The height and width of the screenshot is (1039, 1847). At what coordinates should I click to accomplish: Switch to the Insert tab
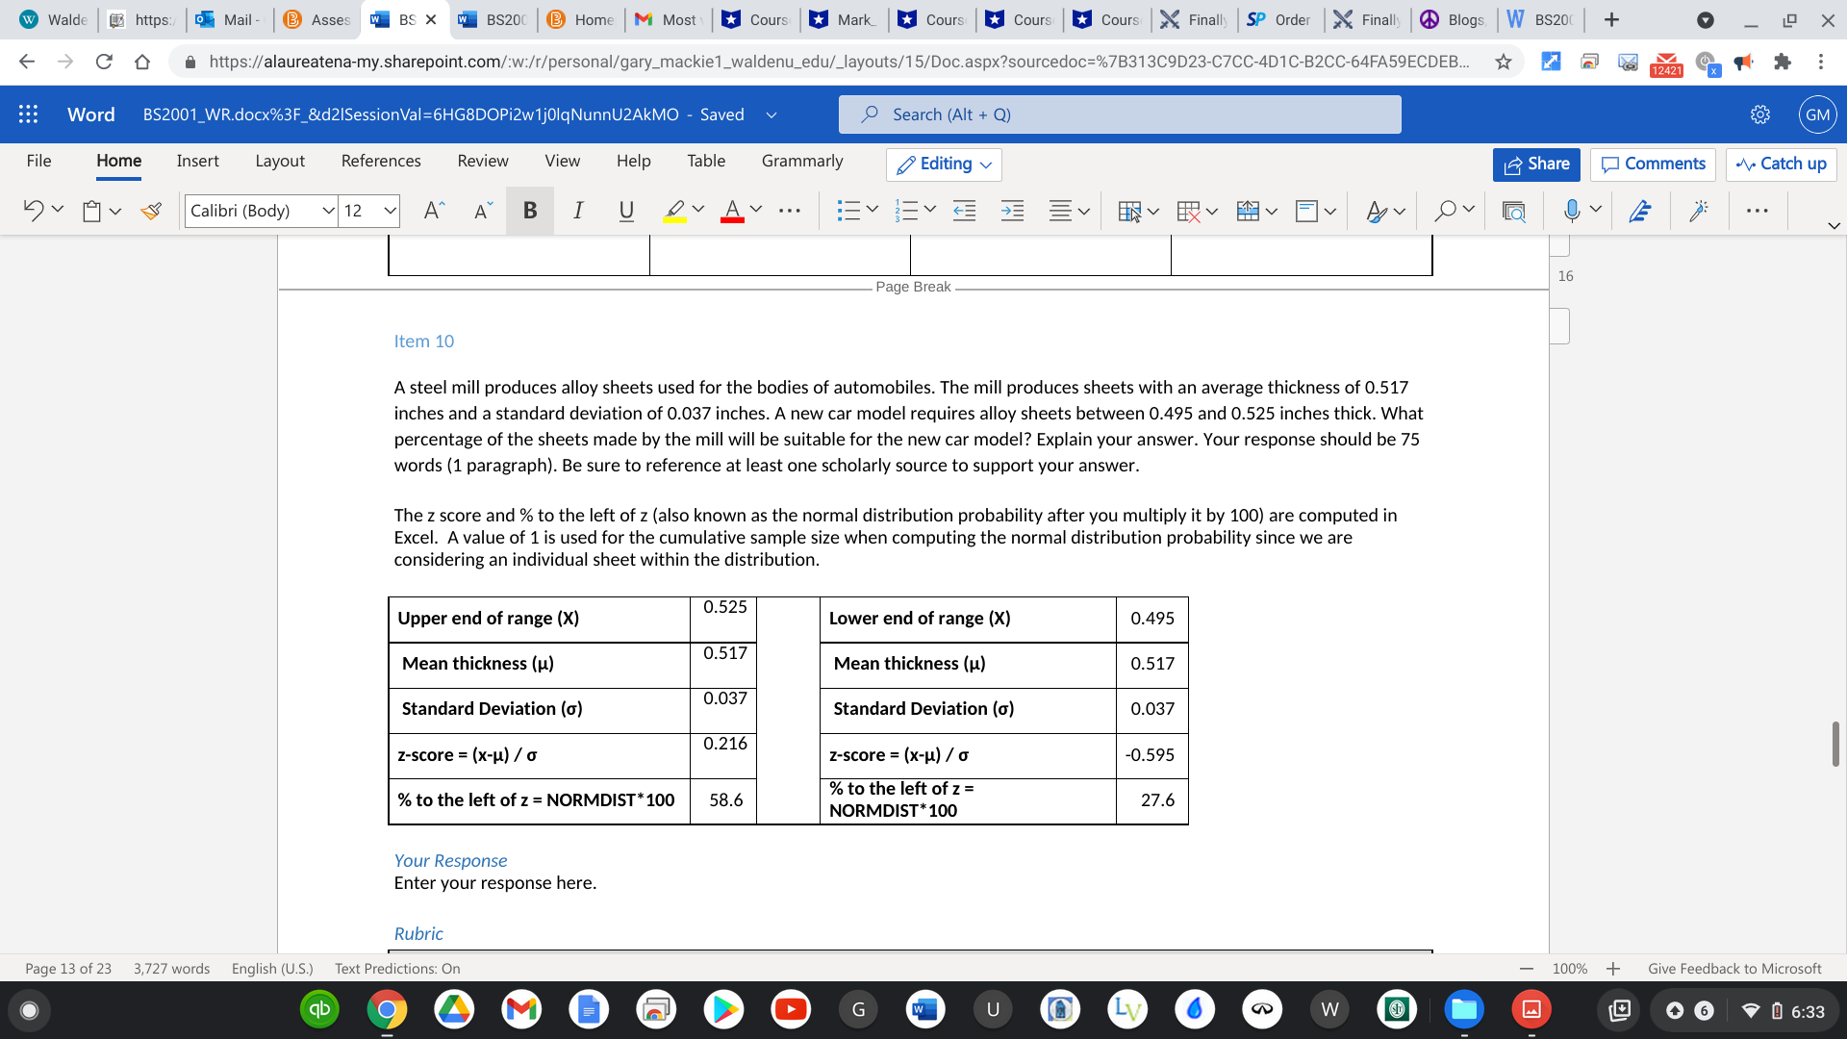(197, 161)
